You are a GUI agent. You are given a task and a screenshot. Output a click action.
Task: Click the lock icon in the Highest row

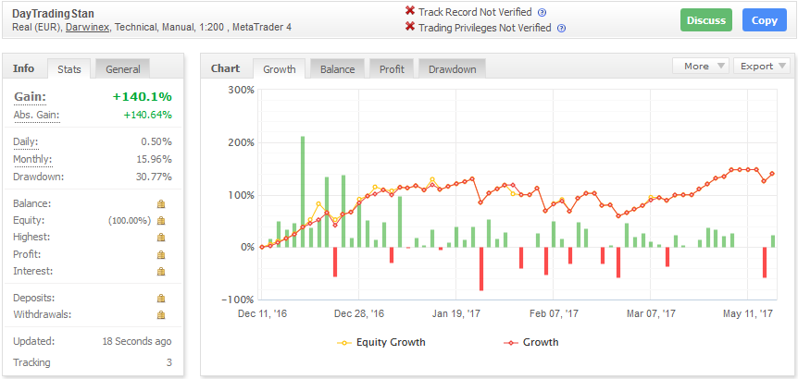coord(161,238)
